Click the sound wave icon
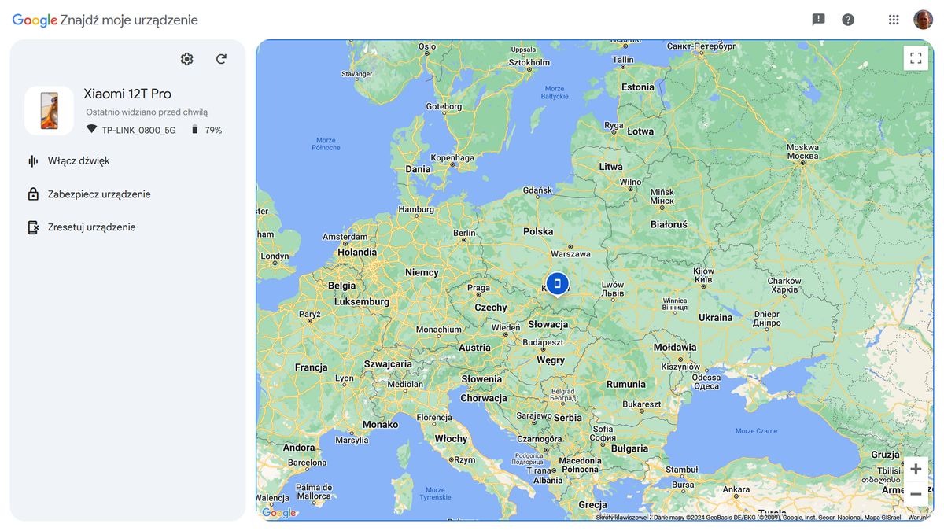The height and width of the screenshot is (531, 944). click(x=33, y=160)
